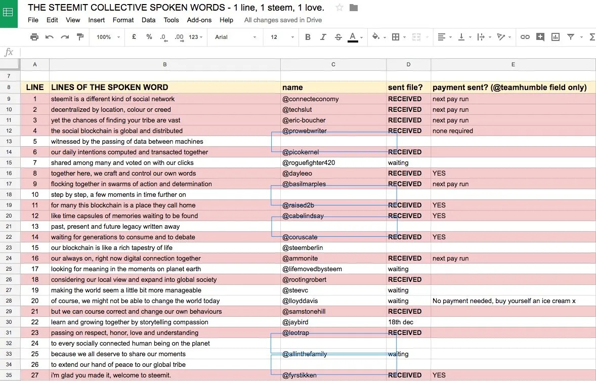Select row 15 header
This screenshot has width=596, height=381.
(10, 162)
